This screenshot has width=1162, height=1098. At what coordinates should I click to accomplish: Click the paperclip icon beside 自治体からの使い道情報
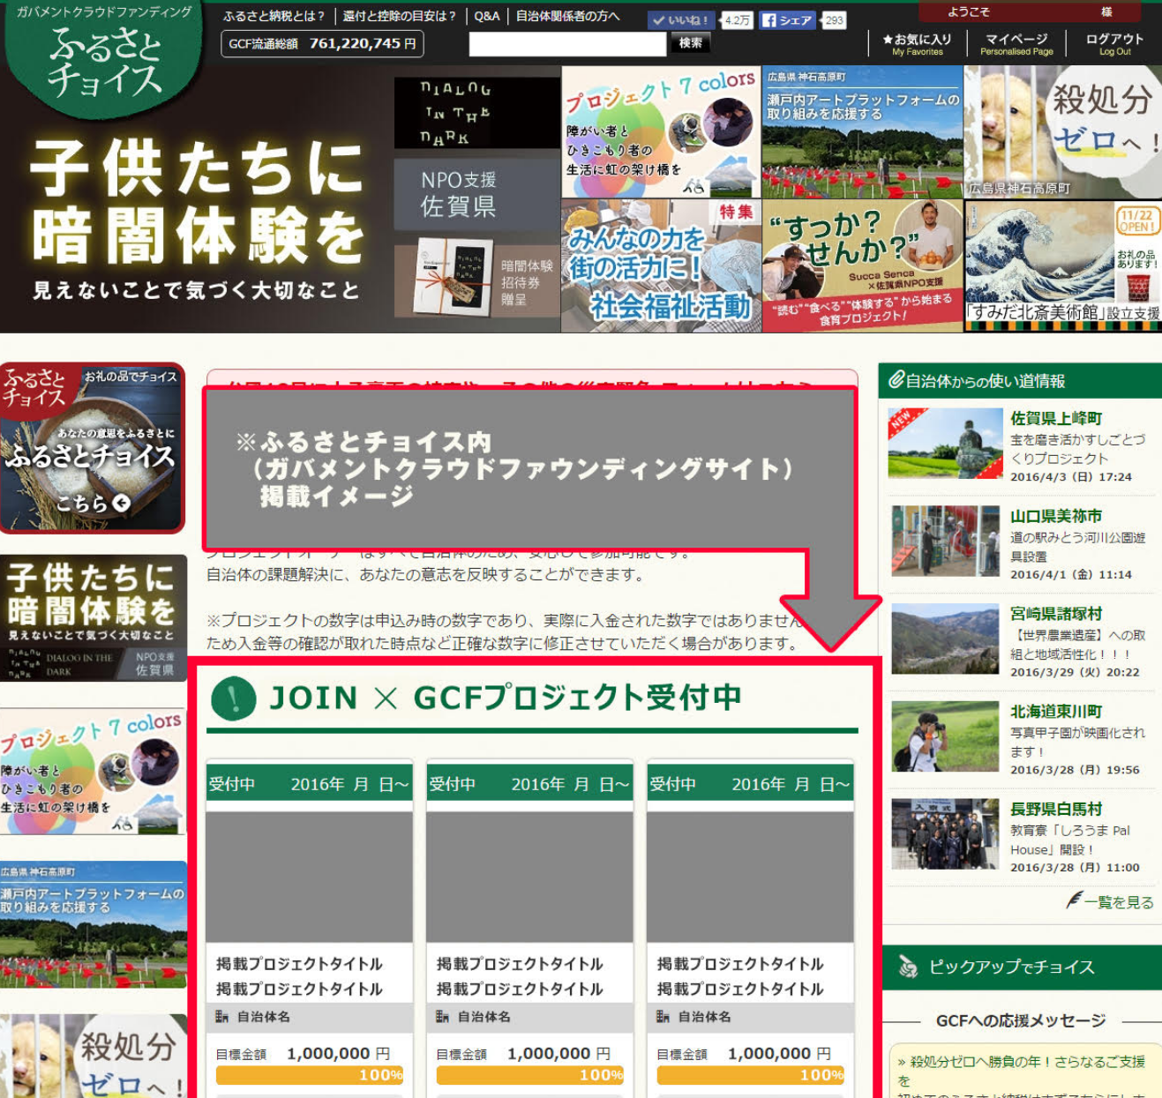896,380
